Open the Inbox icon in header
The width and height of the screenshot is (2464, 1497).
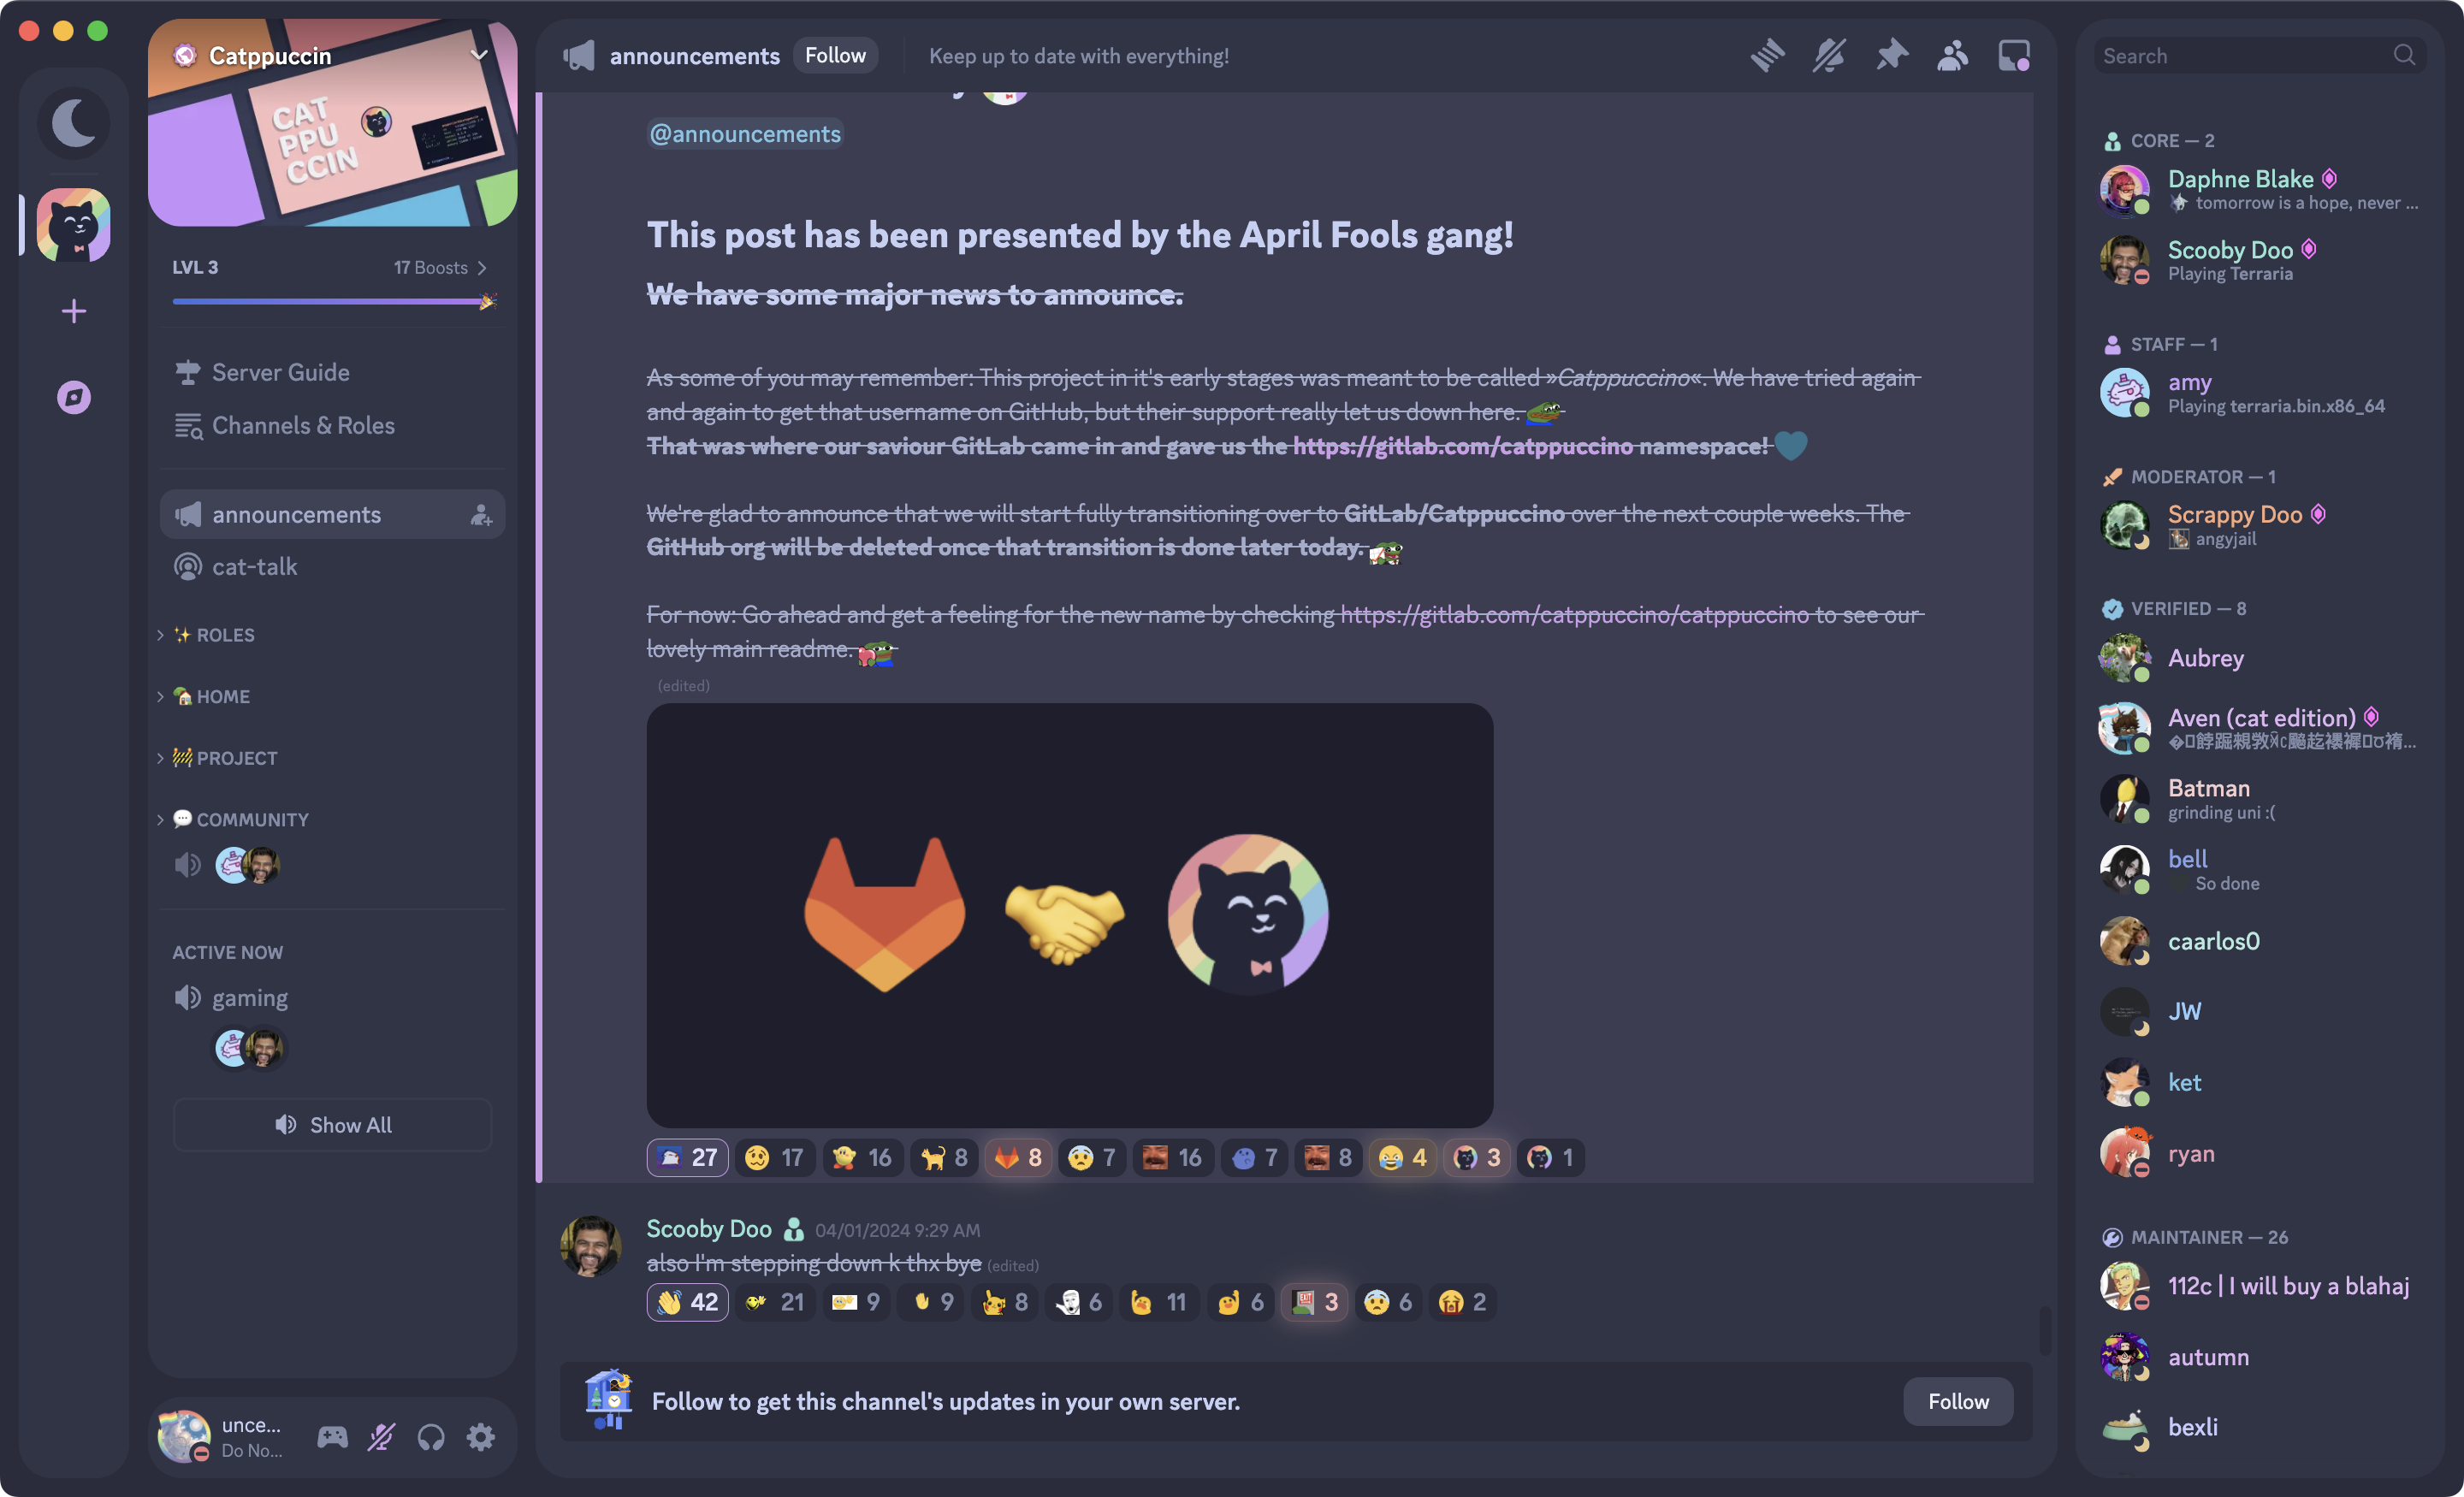pos(2013,56)
